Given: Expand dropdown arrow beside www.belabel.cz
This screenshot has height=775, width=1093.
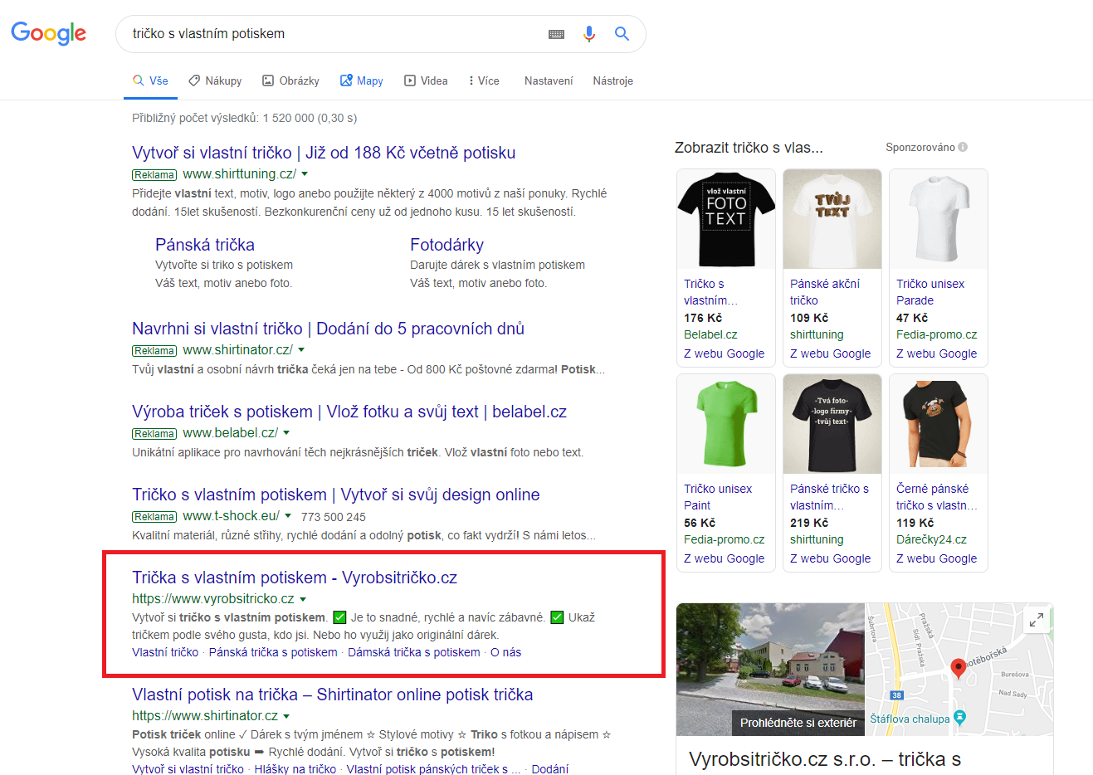Looking at the screenshot, I should pos(286,433).
